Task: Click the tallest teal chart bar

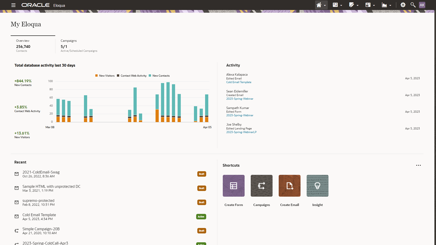Action: (x=168, y=99)
